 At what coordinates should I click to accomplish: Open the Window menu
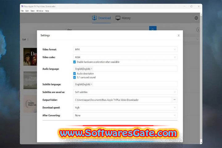[x=40, y=11]
